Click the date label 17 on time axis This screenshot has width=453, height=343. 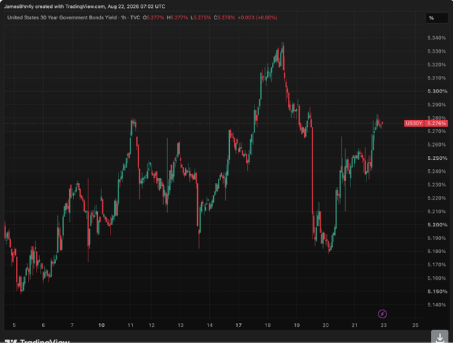(x=238, y=326)
